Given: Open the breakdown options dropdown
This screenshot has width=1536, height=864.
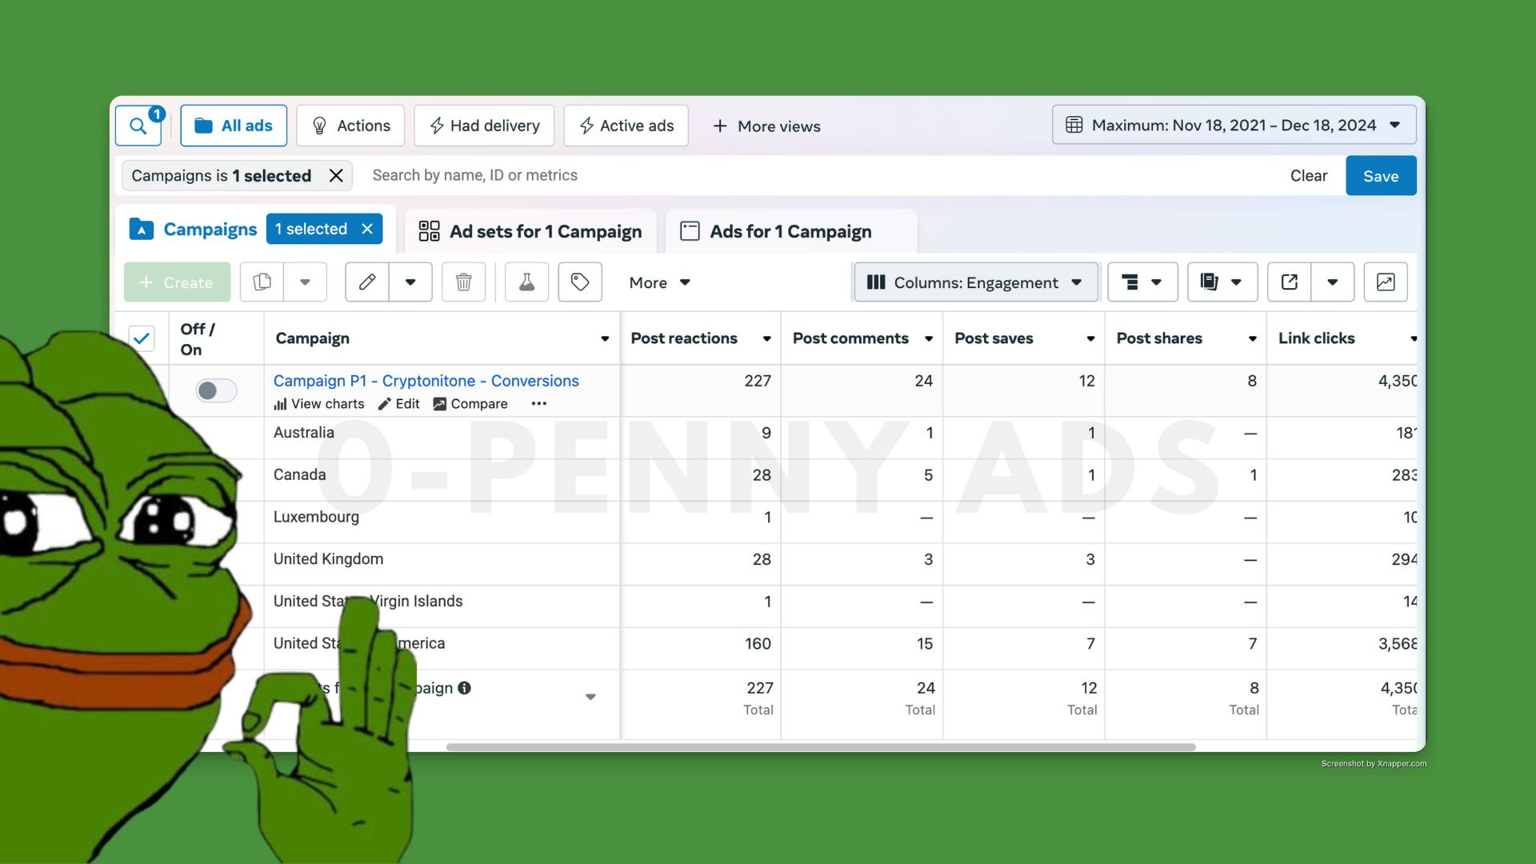Looking at the screenshot, I should click(1142, 282).
